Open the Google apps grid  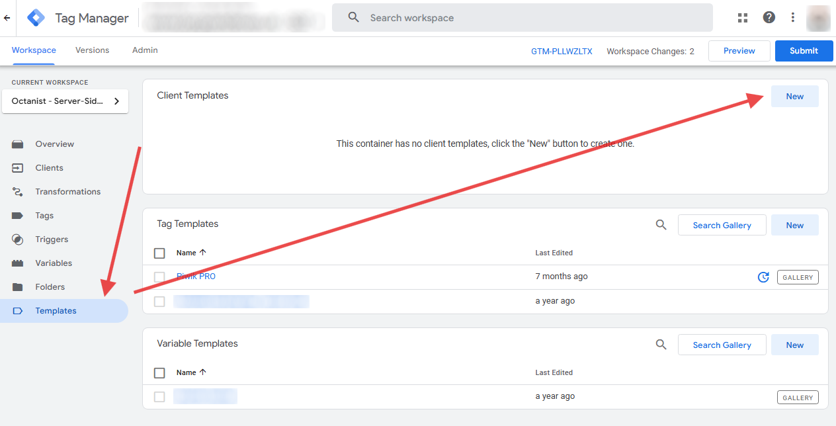coord(742,18)
